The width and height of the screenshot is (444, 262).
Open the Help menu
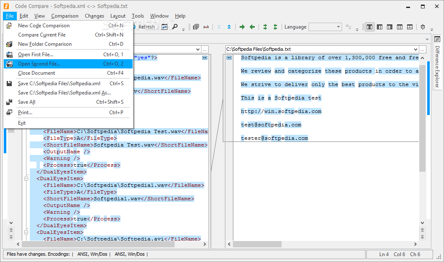(180, 16)
